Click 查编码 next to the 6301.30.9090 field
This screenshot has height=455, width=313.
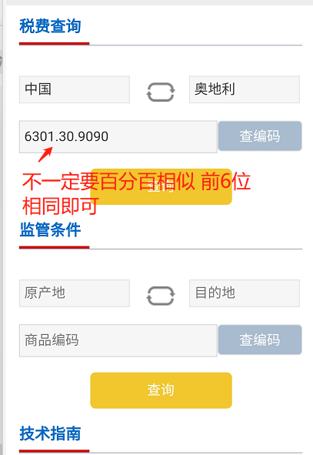[260, 136]
